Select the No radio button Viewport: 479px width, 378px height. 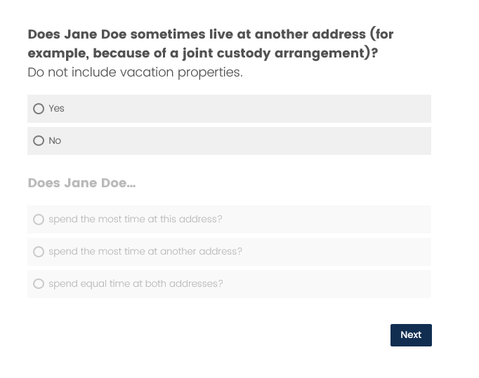click(x=39, y=141)
